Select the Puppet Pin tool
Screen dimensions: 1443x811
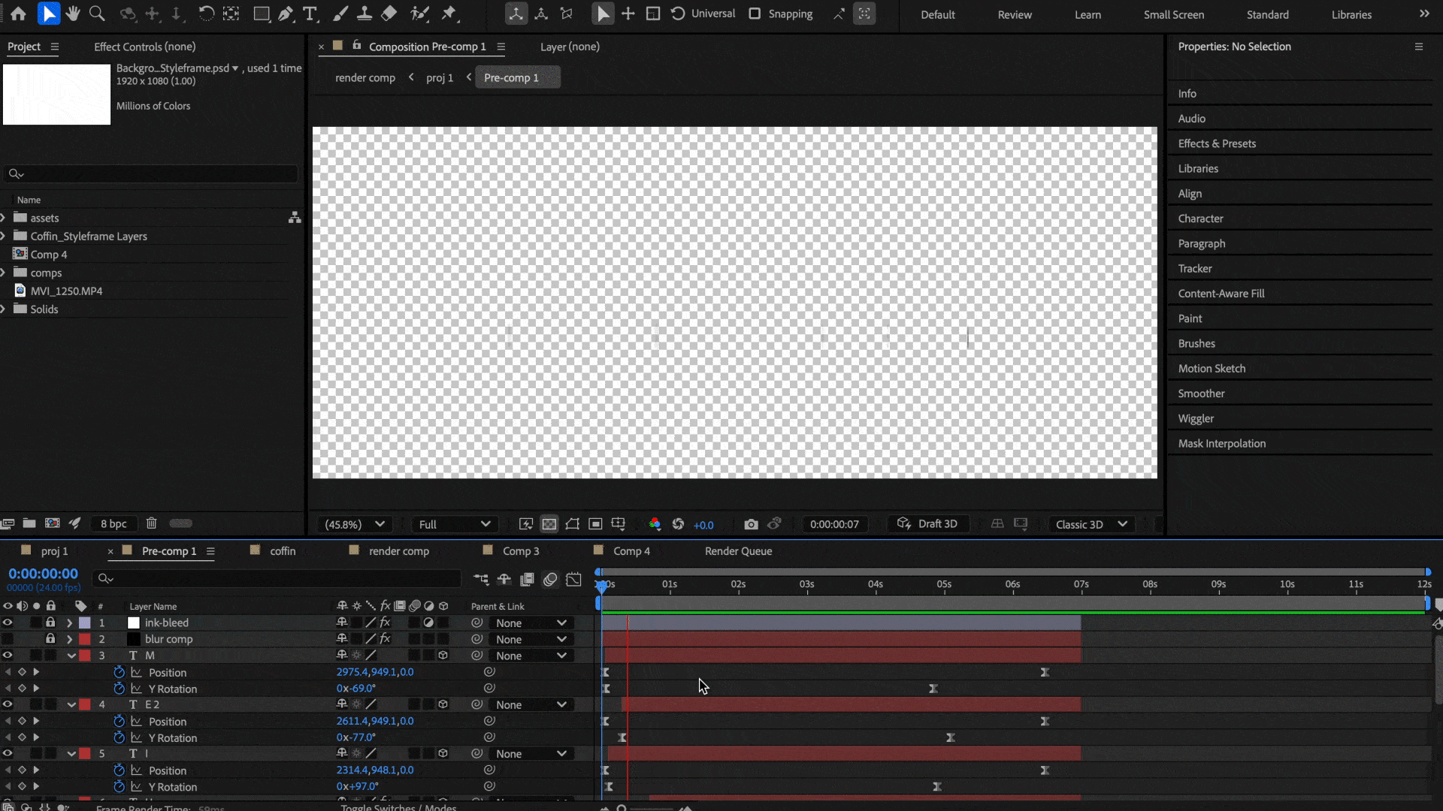pos(449,14)
